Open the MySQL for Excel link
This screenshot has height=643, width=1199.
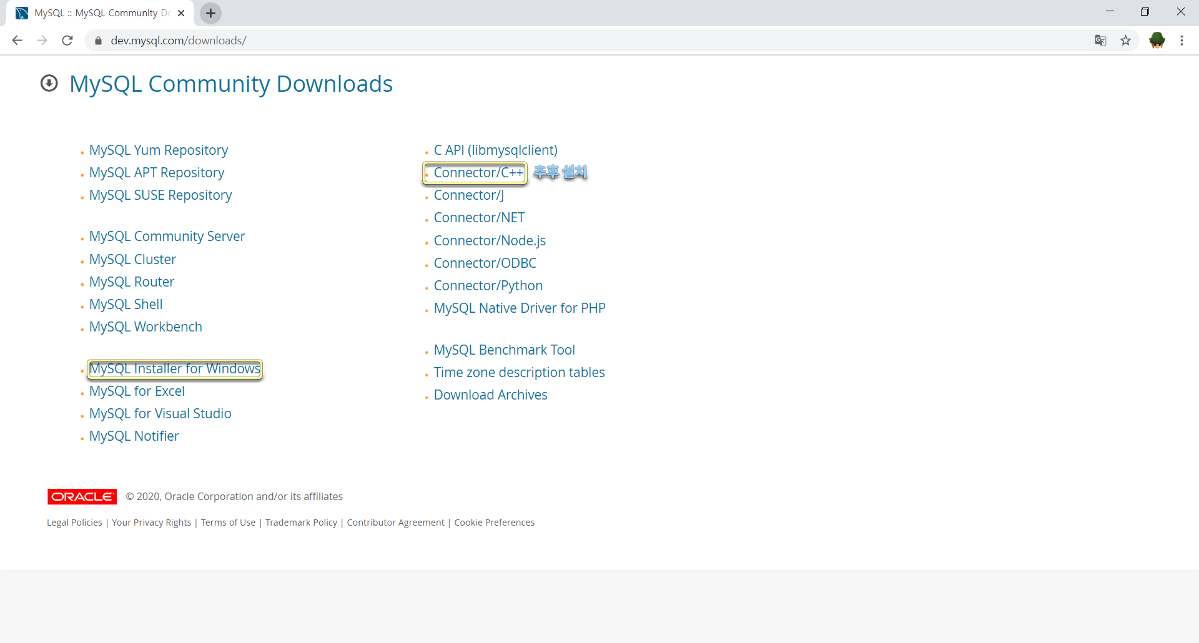[x=137, y=391]
